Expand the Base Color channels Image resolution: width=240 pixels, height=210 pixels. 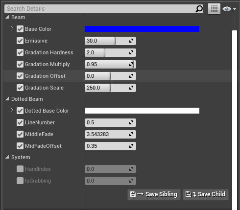point(12,29)
